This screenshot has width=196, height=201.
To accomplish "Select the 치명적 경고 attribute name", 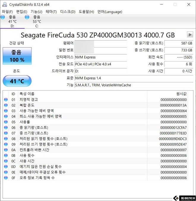I will pos(29,99).
